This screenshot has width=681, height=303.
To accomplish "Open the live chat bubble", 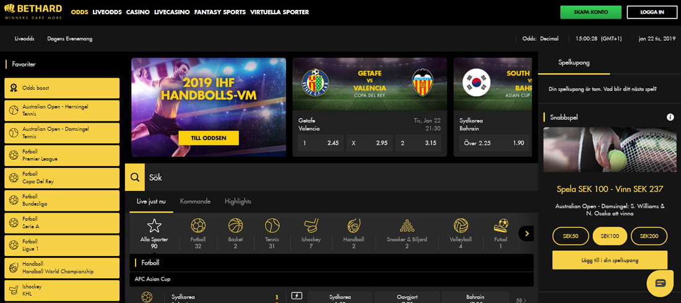I will coord(660,283).
